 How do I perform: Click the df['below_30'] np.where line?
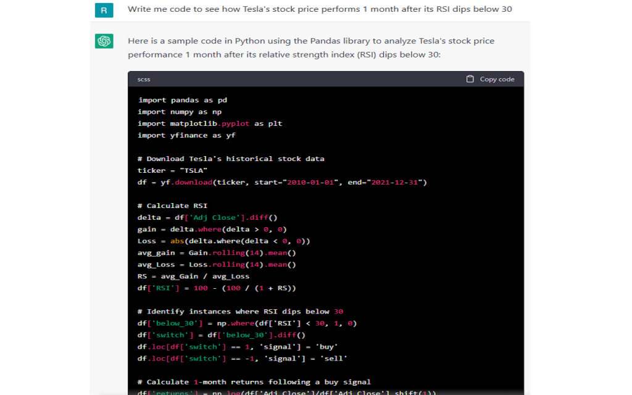pyautogui.click(x=247, y=323)
